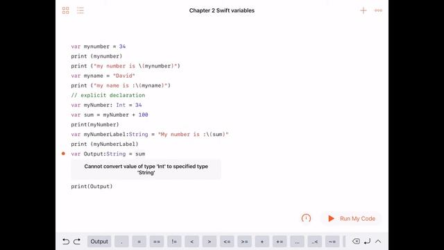Click the red error dot marker
Viewport: 444px width, 250px height.
click(63, 153)
